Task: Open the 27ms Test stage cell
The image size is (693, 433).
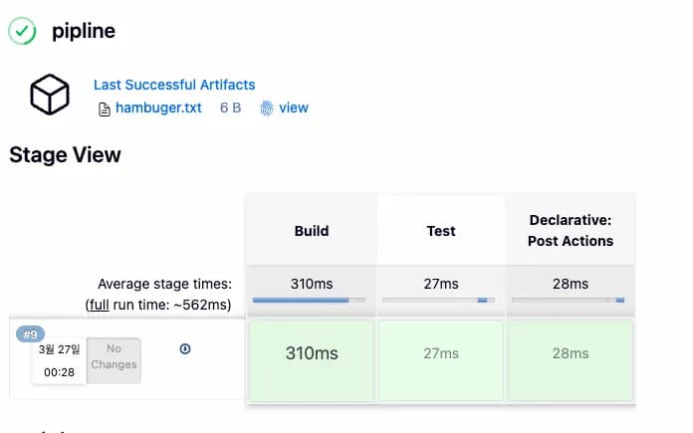Action: tap(441, 360)
